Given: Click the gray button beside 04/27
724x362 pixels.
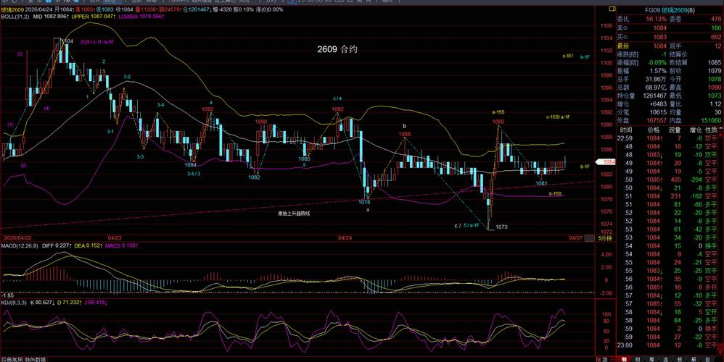Looking at the screenshot, I should pyautogui.click(x=590, y=238).
